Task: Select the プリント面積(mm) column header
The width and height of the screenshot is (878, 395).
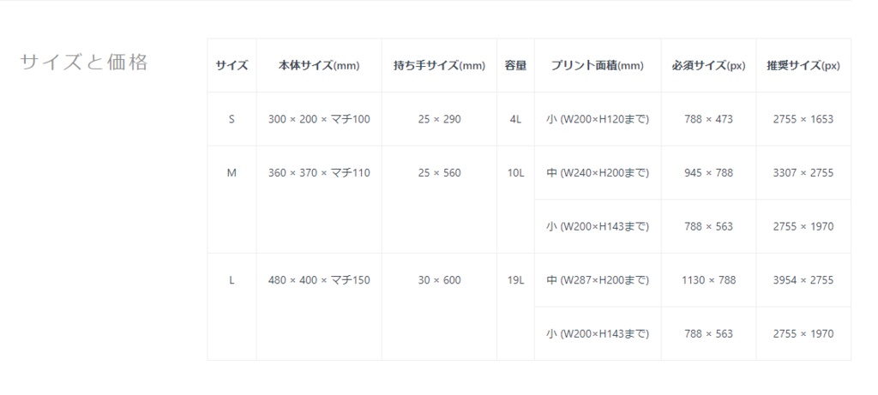Action: click(597, 66)
